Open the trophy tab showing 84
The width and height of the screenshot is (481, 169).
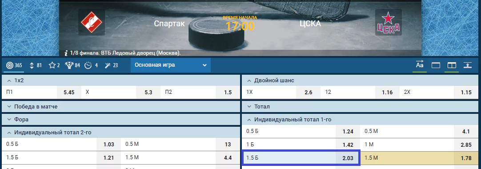[x=72, y=65]
